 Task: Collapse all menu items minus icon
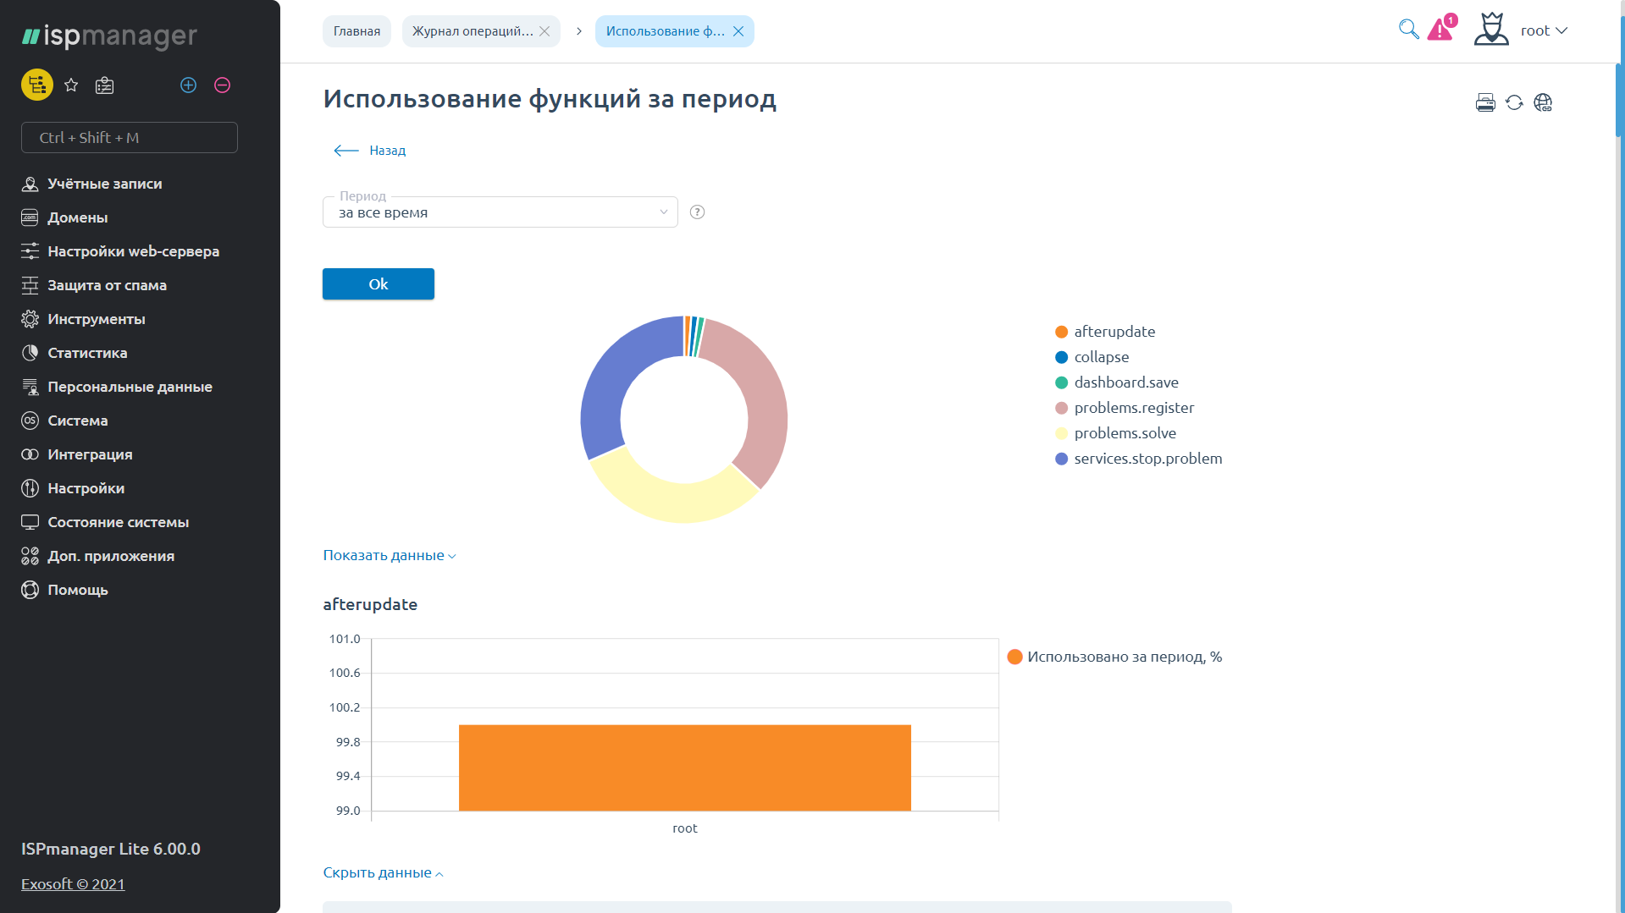point(223,85)
